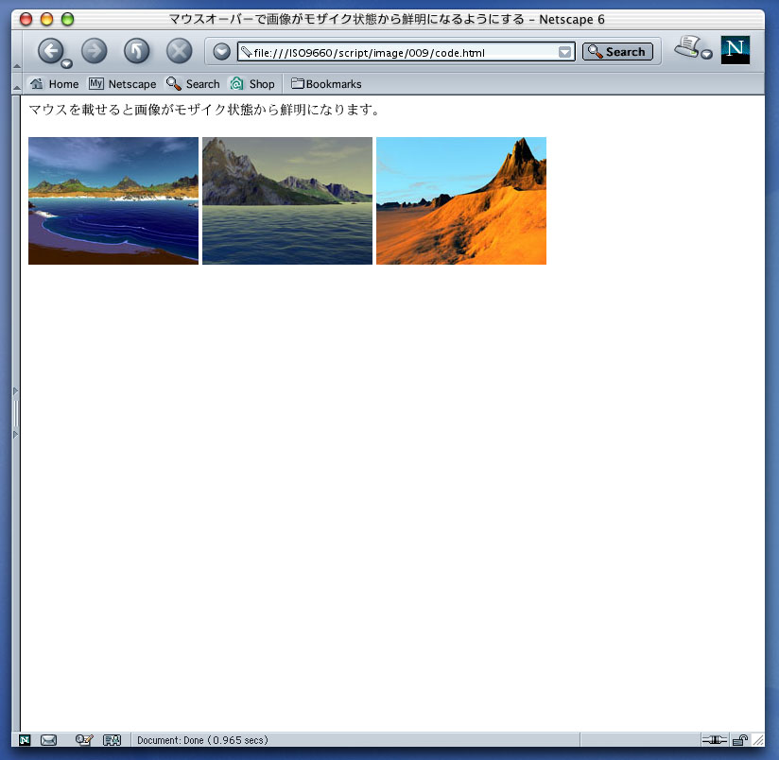The image size is (779, 760).
Task: Reload the page with the Reload button
Action: [137, 50]
